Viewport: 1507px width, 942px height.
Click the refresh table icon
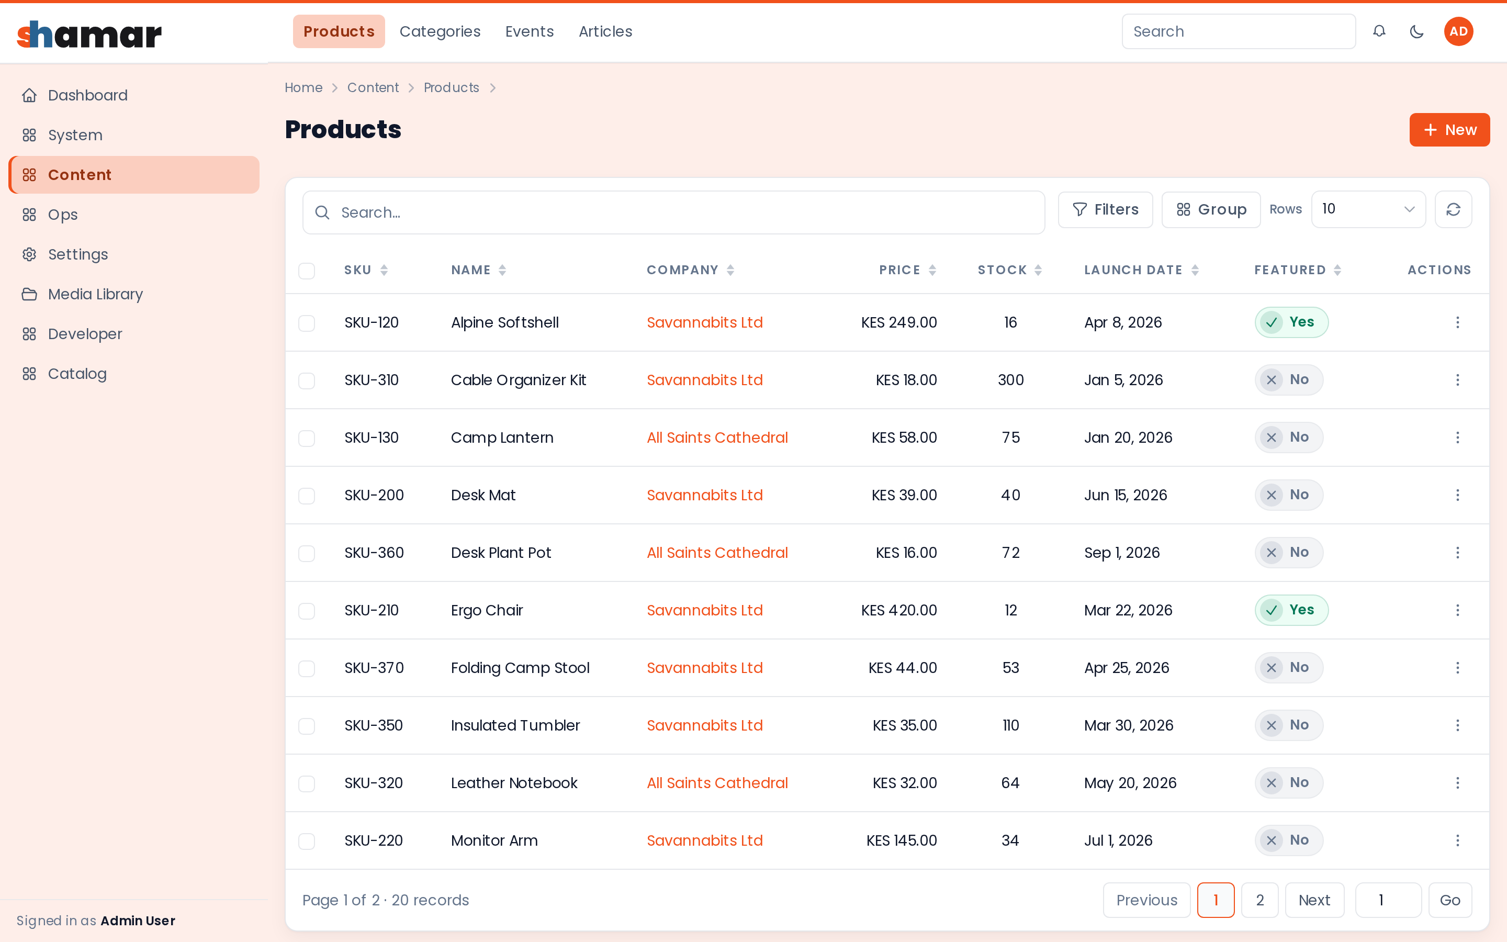[1454, 209]
